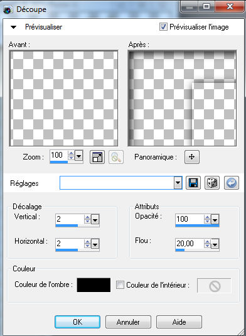Viewport: 246px width, 336px height.
Task: Click the blue Opacité slider bar
Action: click(x=197, y=225)
